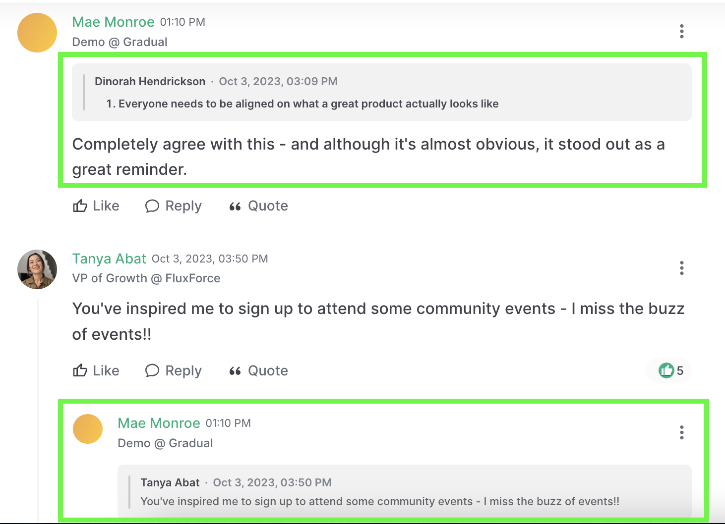
Task: Open options menu for Mae Monroe's nested reply
Action: pyautogui.click(x=682, y=432)
